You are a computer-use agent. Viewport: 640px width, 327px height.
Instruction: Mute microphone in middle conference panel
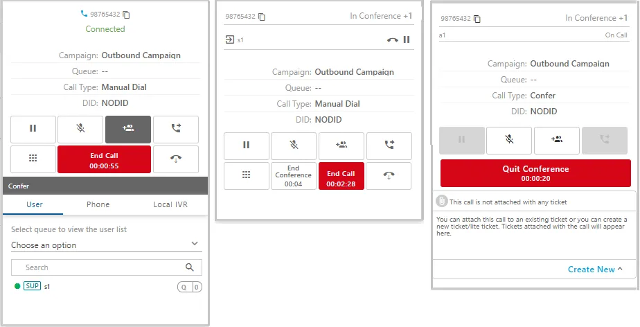[x=294, y=145]
